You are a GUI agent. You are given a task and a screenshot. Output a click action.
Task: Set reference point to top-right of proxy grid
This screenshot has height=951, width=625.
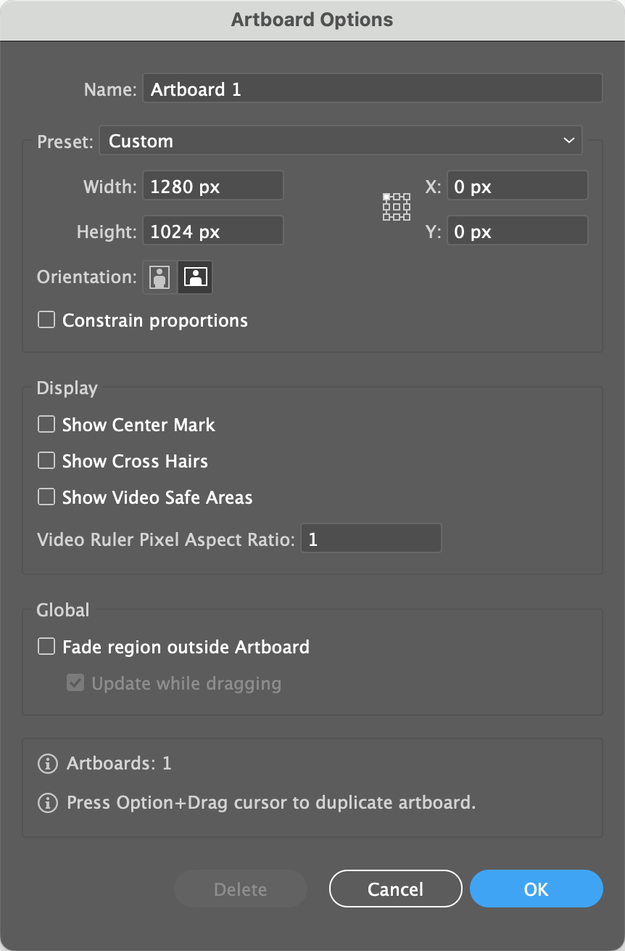(x=406, y=196)
